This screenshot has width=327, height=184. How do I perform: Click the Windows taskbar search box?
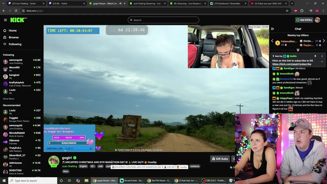click(33, 181)
